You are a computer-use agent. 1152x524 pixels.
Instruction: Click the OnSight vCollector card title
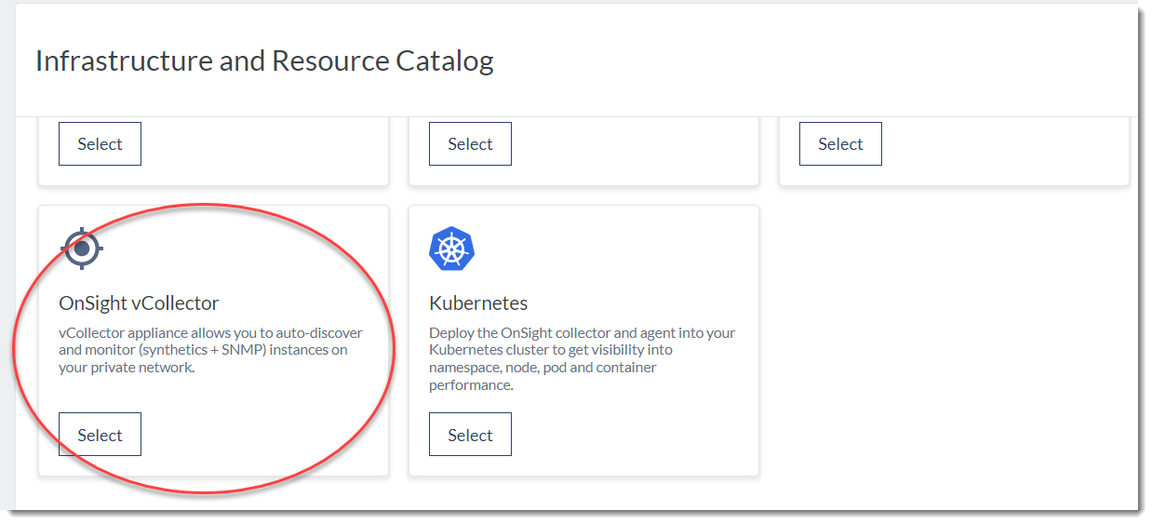coord(139,303)
